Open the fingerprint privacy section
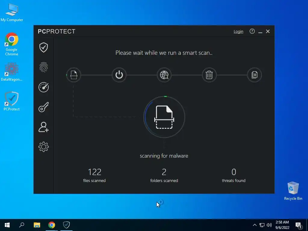Image resolution: width=308 pixels, height=231 pixels. coord(44,67)
